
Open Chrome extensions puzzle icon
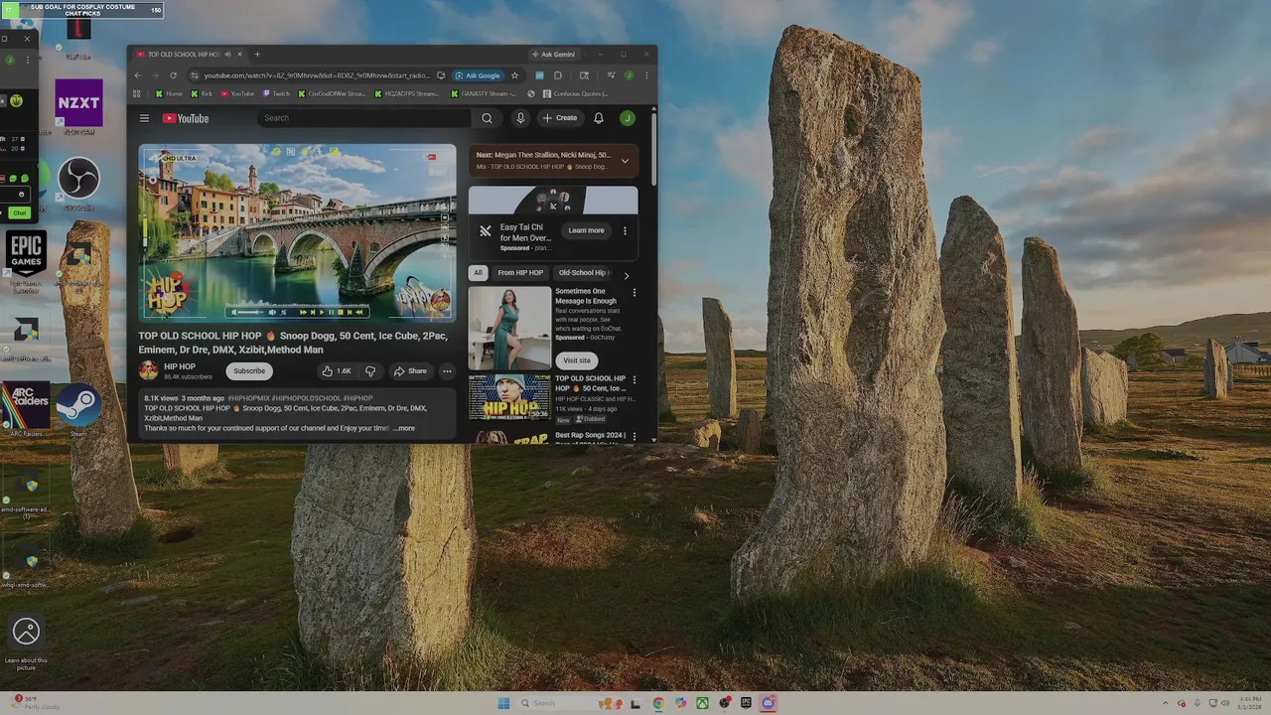coord(558,75)
